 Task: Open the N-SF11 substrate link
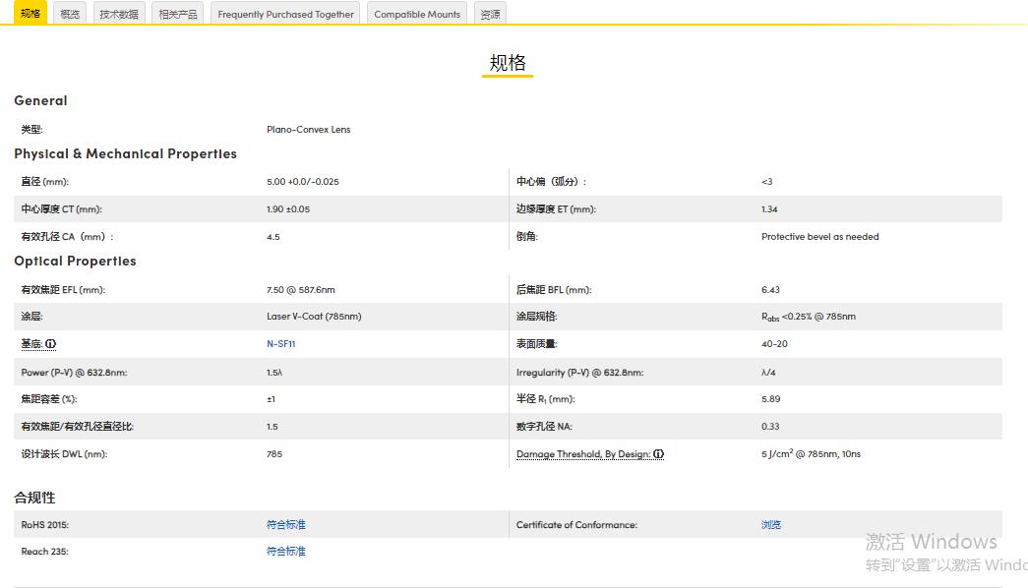(x=280, y=344)
